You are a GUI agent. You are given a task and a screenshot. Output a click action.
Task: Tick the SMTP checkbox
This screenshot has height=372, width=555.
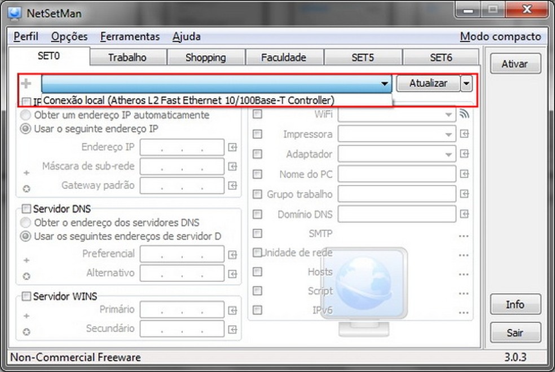pos(257,233)
